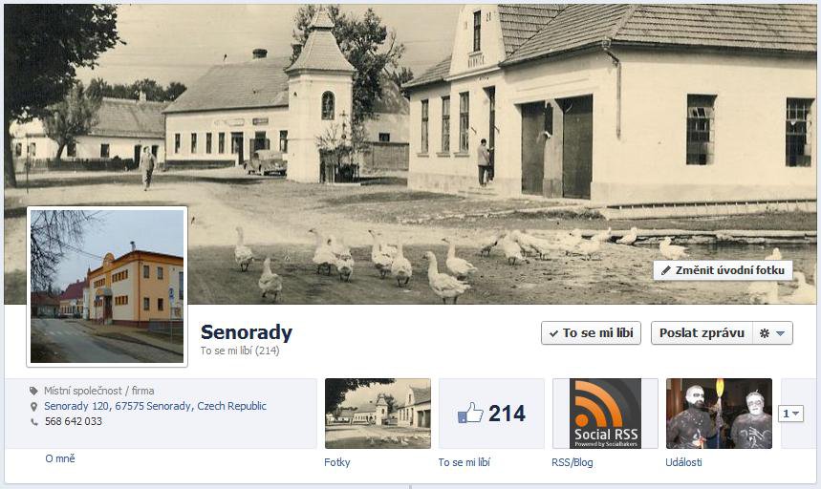Screen dimensions: 821x489
Task: Expand the '1' more apps dropdown
Action: (x=790, y=414)
